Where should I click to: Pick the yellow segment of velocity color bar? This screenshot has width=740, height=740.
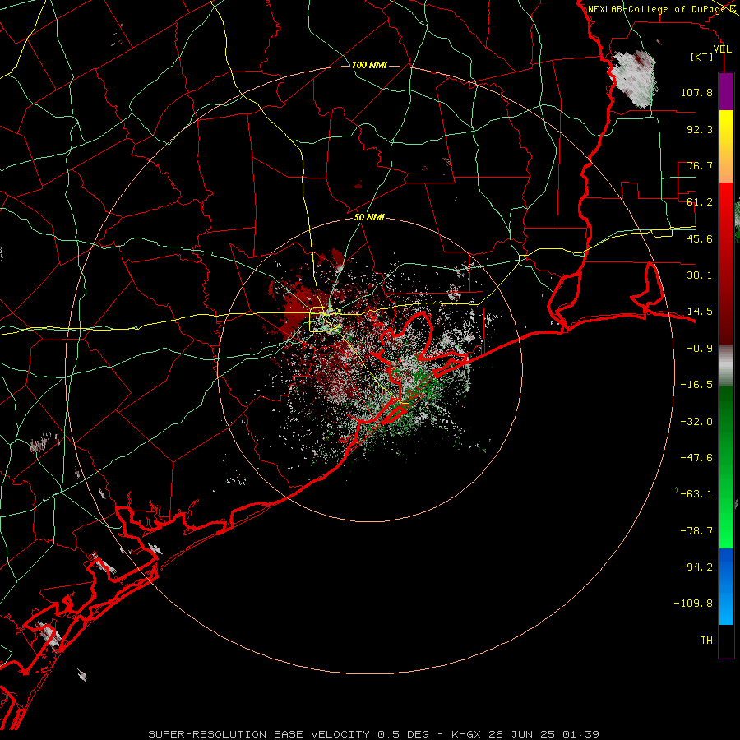click(x=726, y=146)
